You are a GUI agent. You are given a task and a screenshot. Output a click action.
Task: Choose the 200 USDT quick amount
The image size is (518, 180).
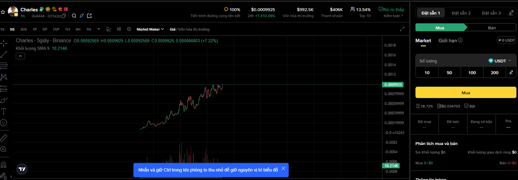[494, 73]
